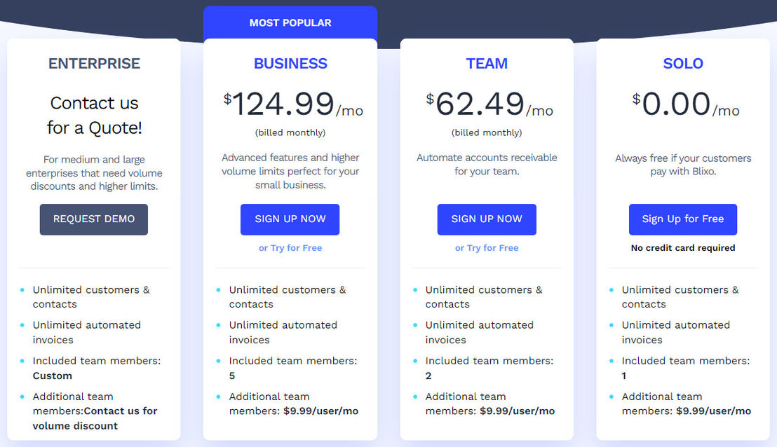Image resolution: width=777 pixels, height=447 pixels.
Task: Select the MOST POPULAR banner
Action: coord(290,23)
